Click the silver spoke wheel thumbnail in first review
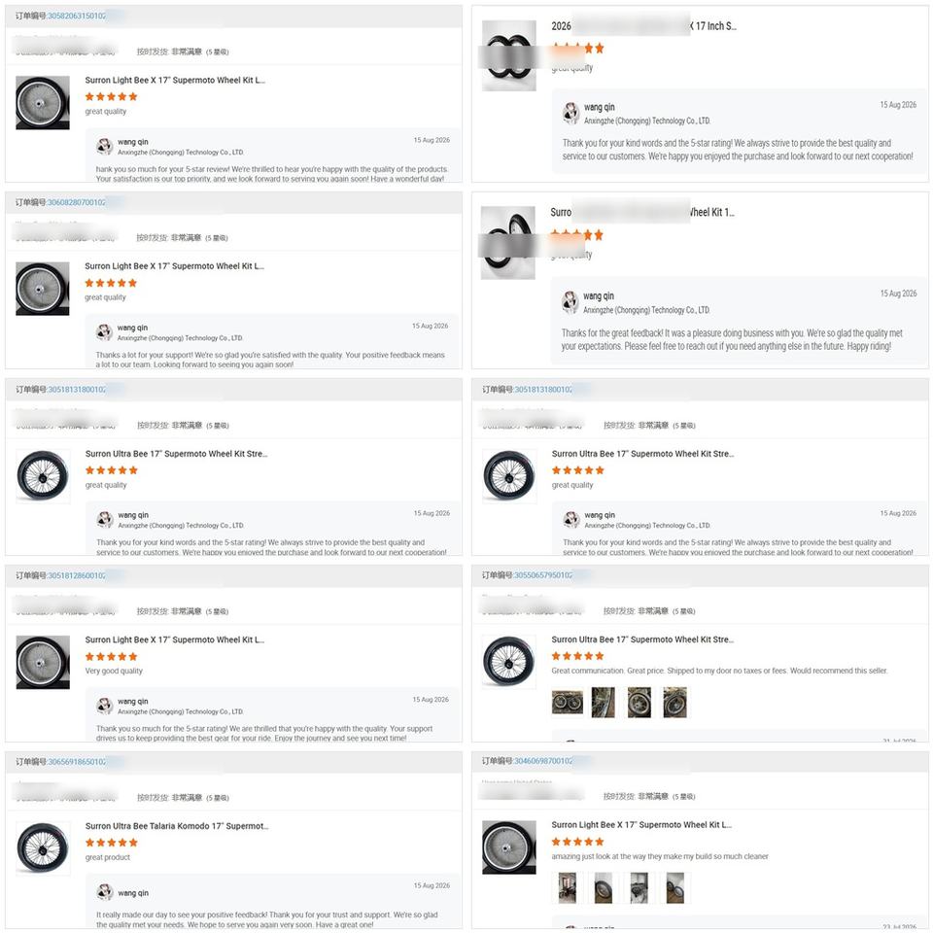933x933 pixels. [x=42, y=102]
